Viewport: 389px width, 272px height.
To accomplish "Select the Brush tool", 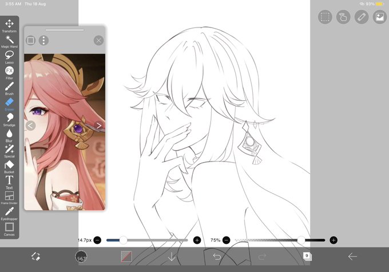I will pos(9,88).
